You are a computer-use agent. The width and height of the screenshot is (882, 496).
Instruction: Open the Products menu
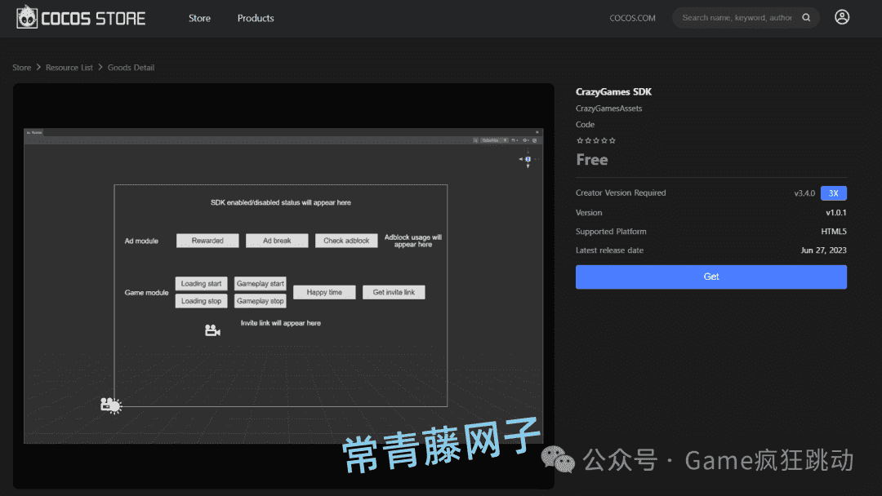[x=256, y=18]
